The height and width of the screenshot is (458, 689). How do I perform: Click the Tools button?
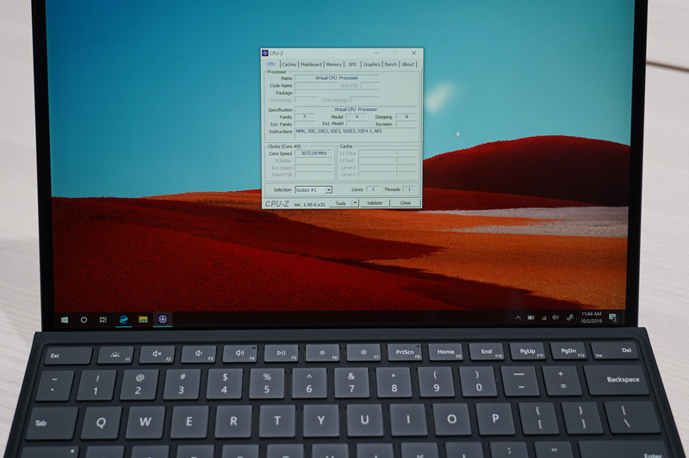tap(340, 203)
